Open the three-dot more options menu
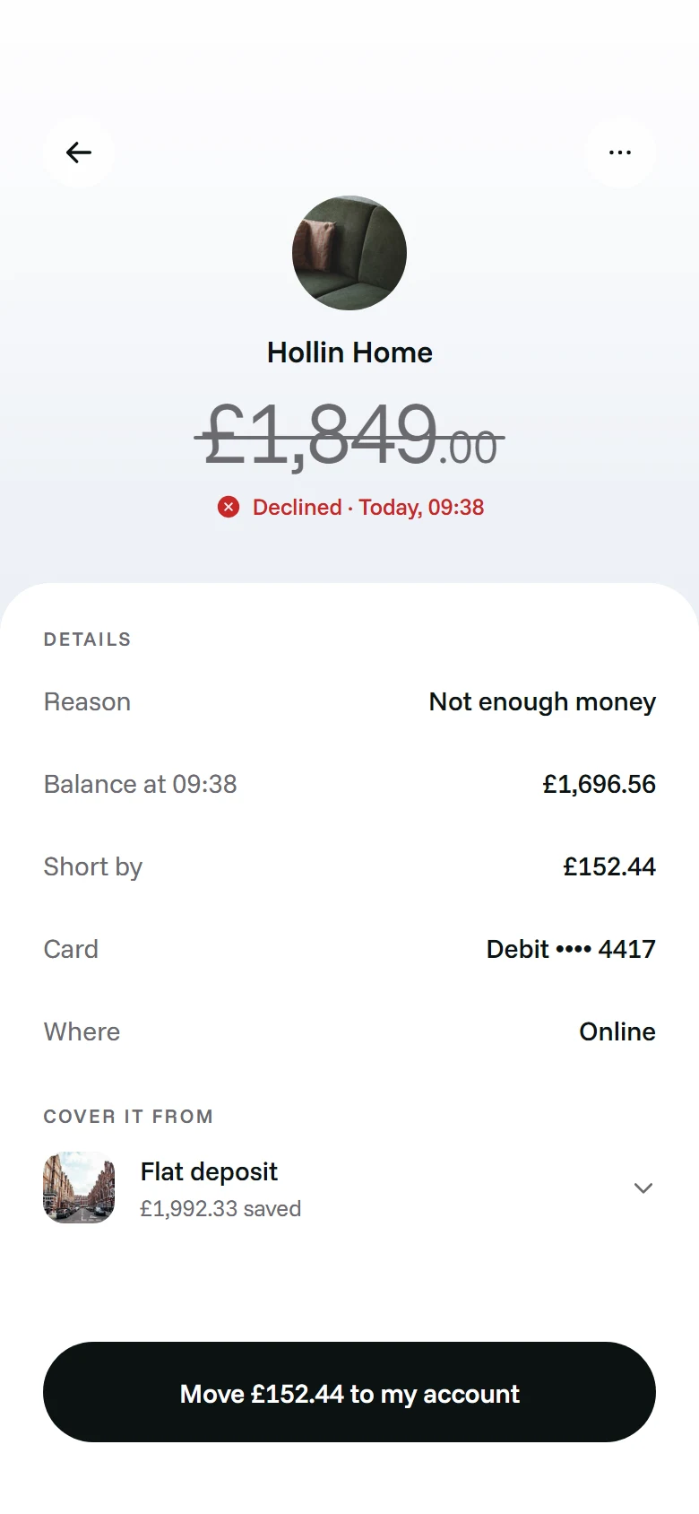 (x=620, y=152)
